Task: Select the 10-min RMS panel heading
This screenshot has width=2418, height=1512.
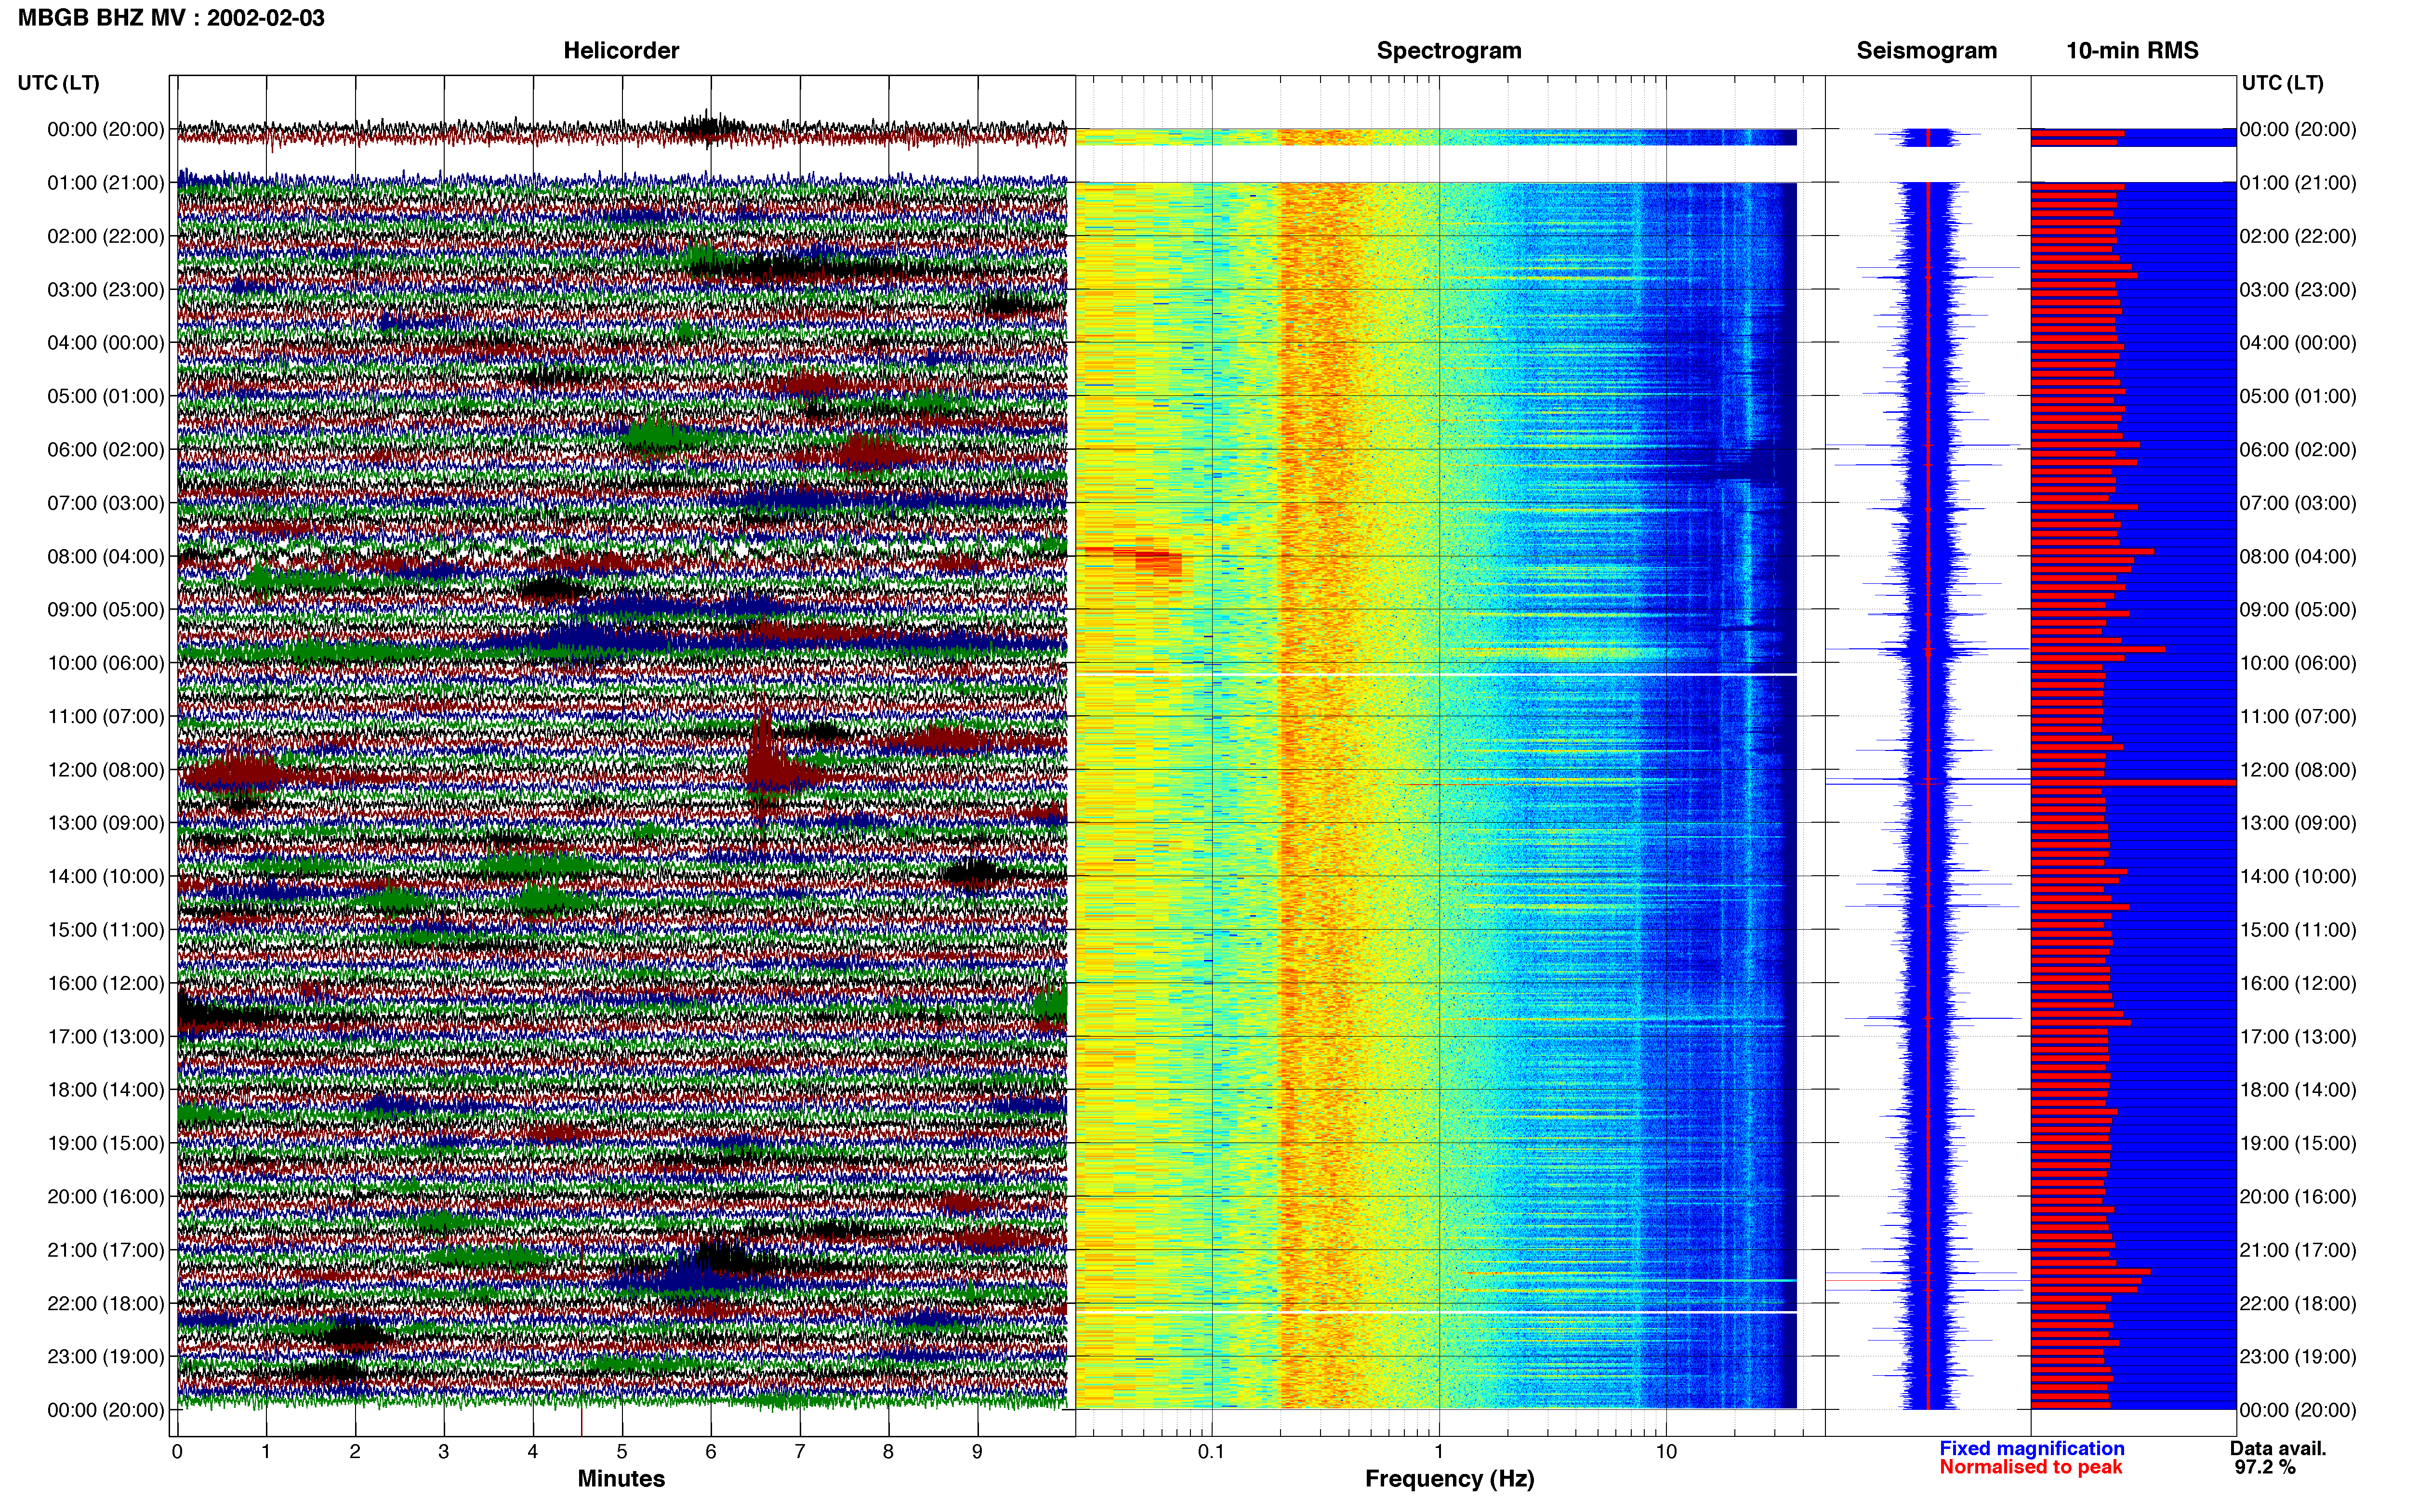Action: (2132, 51)
